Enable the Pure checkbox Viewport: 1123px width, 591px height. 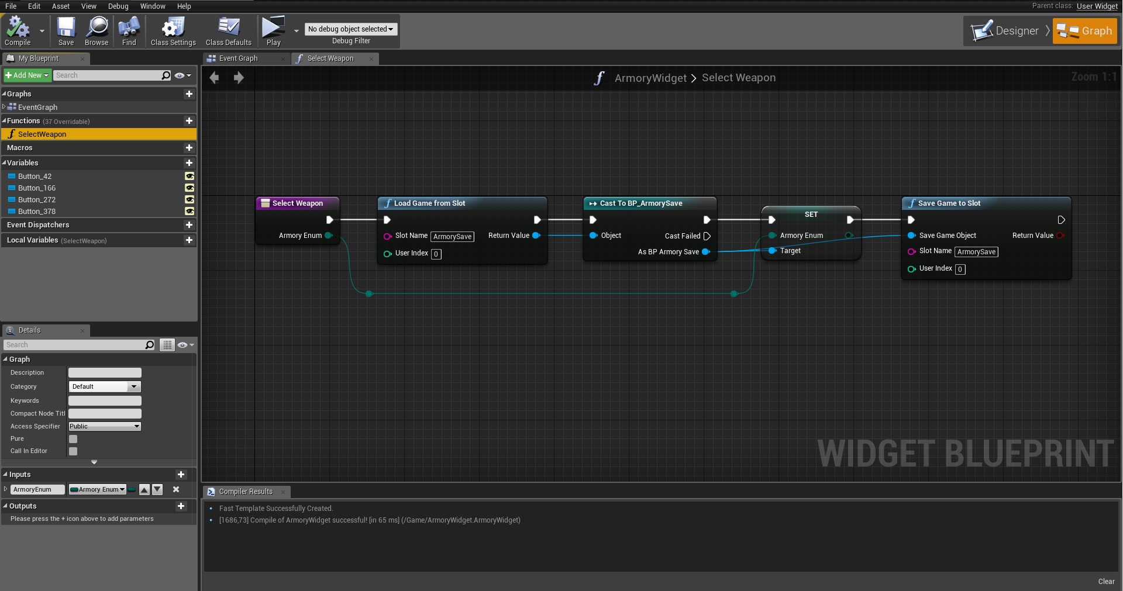tap(73, 439)
